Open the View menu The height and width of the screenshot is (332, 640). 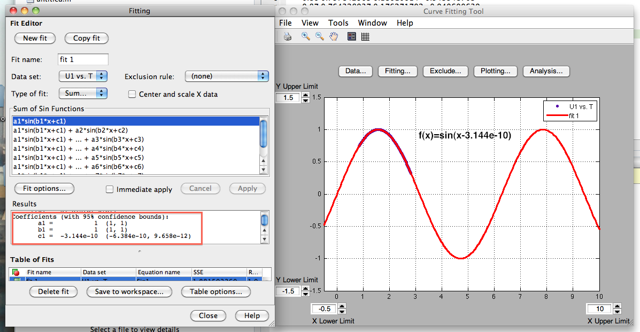[x=310, y=23]
